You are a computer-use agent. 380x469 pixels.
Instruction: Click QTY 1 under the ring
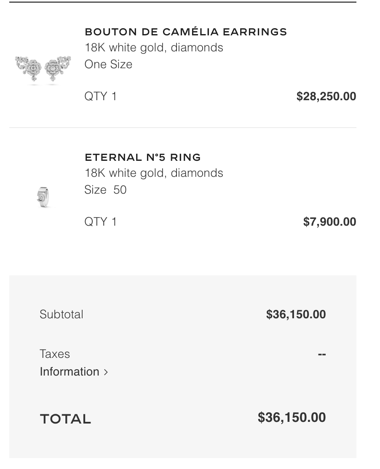[100, 222]
